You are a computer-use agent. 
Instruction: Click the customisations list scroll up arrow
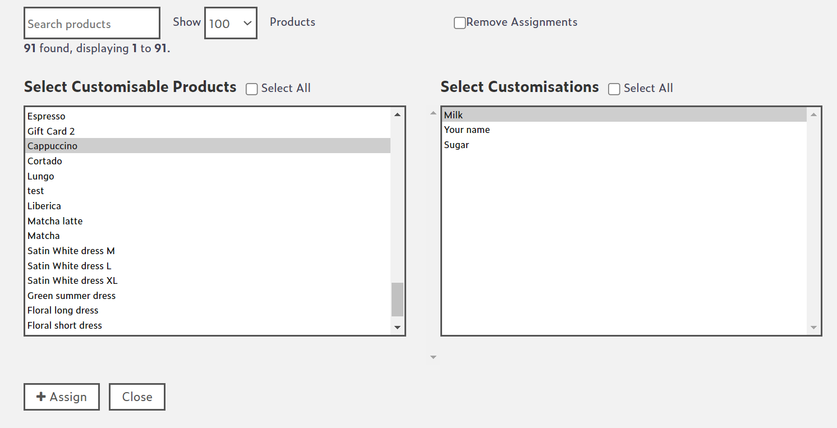click(x=813, y=114)
